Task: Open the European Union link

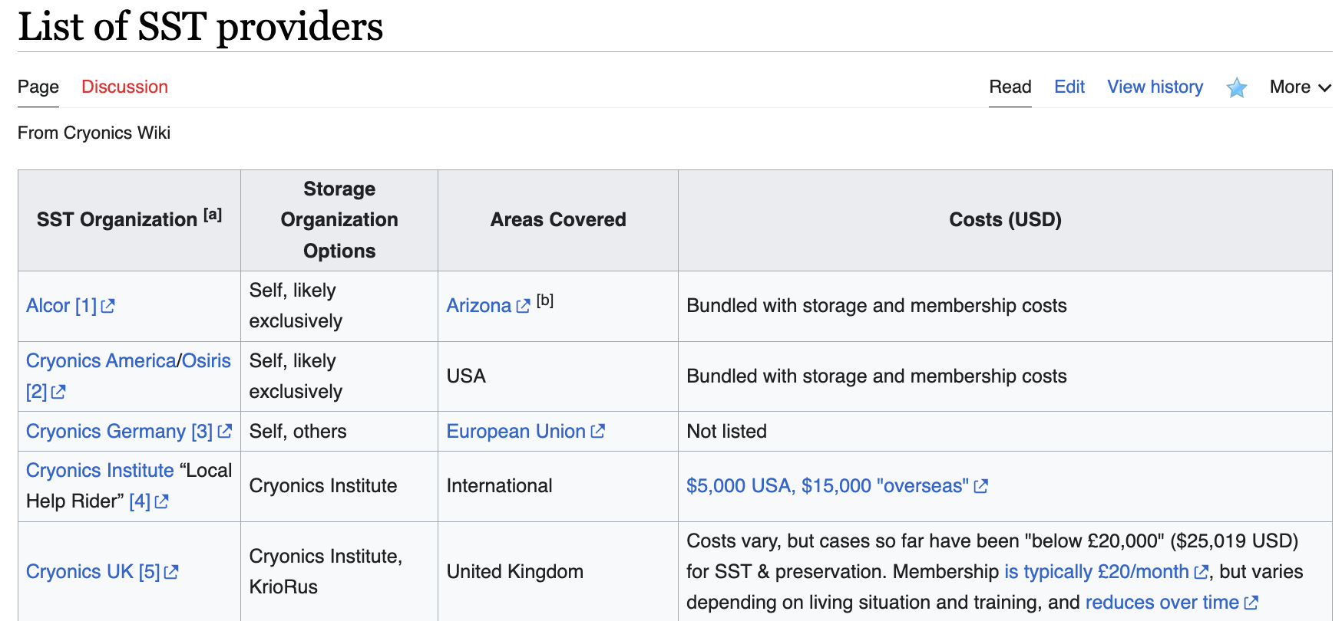Action: 526,432
